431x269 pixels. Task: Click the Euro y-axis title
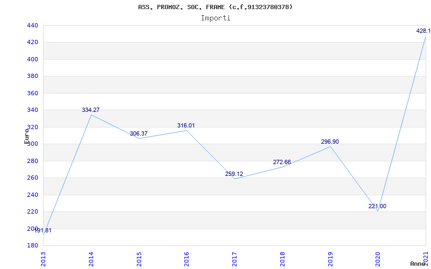(x=26, y=136)
